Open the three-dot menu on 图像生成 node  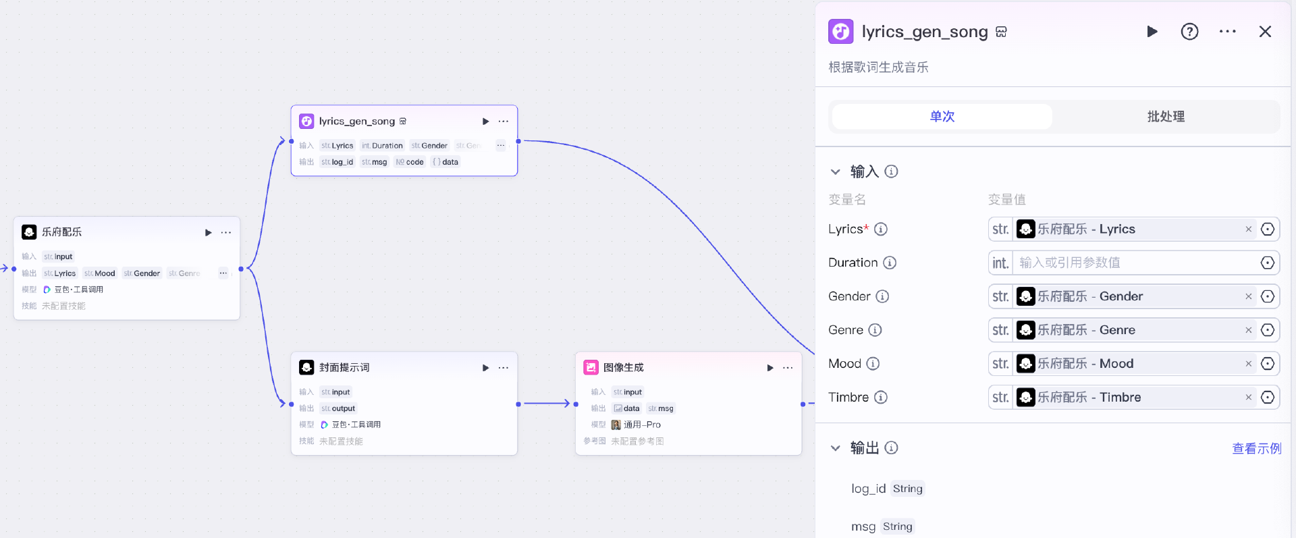[x=788, y=368]
